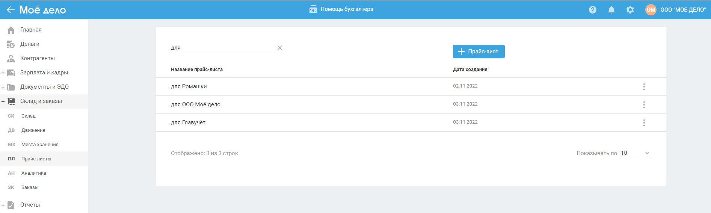Open three-dot menu for для ООО Моё дело

tap(644, 105)
